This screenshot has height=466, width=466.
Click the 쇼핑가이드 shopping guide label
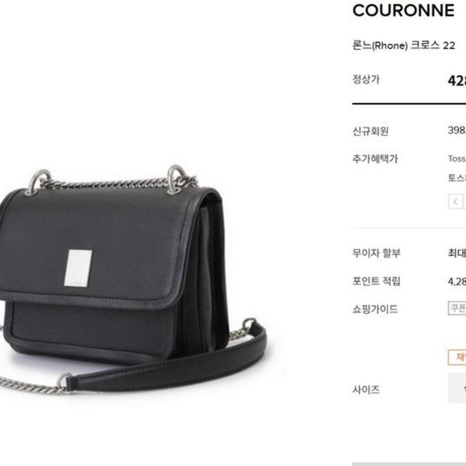click(x=375, y=309)
